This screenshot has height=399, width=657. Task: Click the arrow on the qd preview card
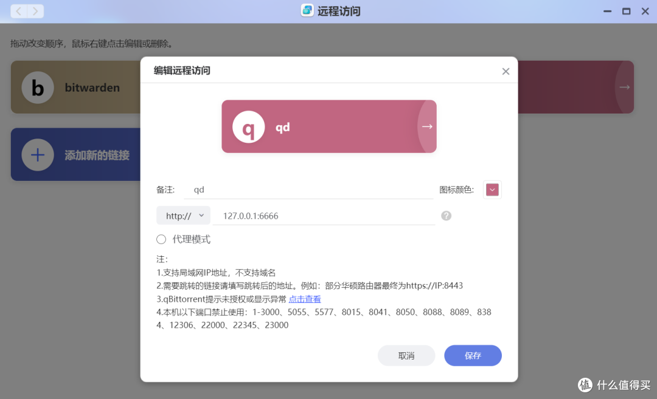click(427, 126)
